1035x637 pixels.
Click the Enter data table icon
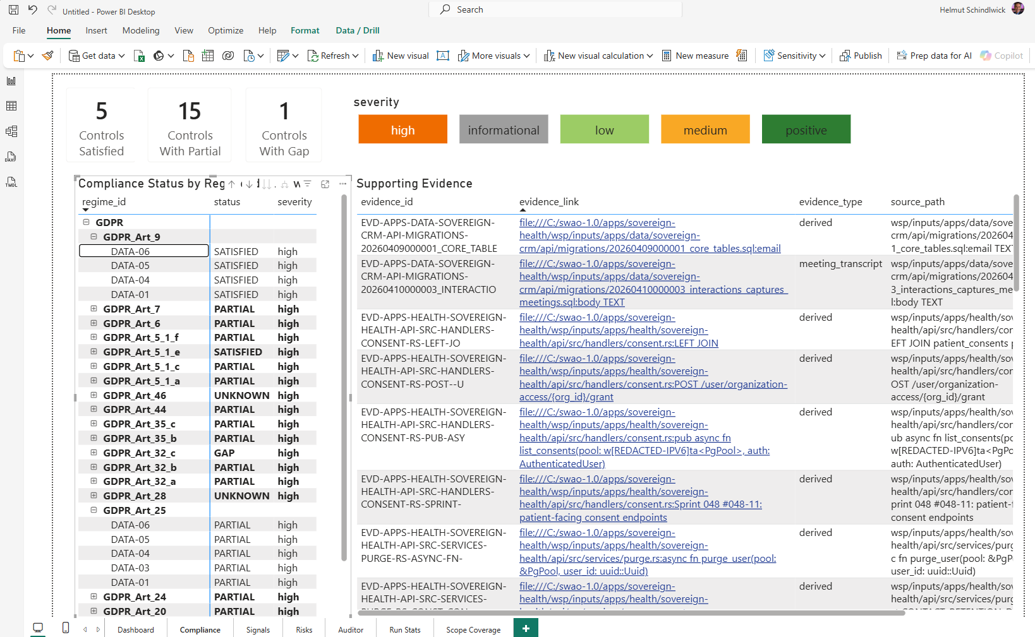coord(208,56)
